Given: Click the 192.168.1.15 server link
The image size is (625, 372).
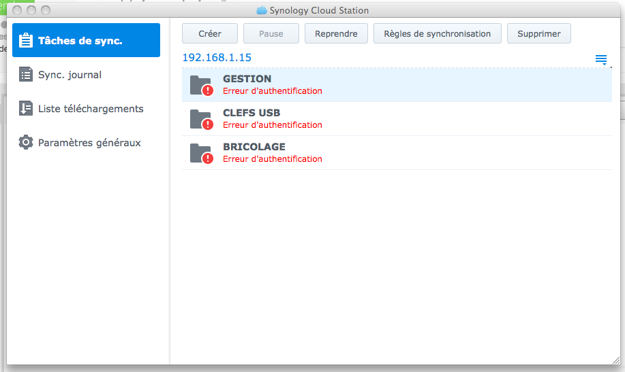Looking at the screenshot, I should pyautogui.click(x=217, y=57).
